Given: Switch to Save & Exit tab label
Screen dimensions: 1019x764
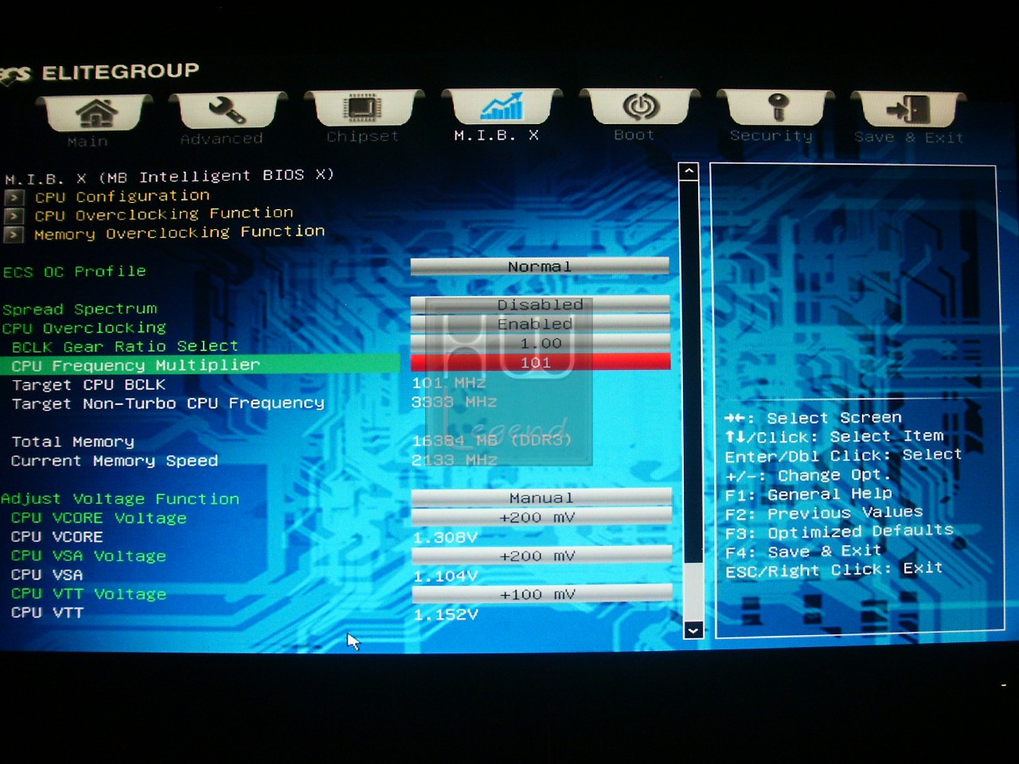Looking at the screenshot, I should [x=909, y=137].
